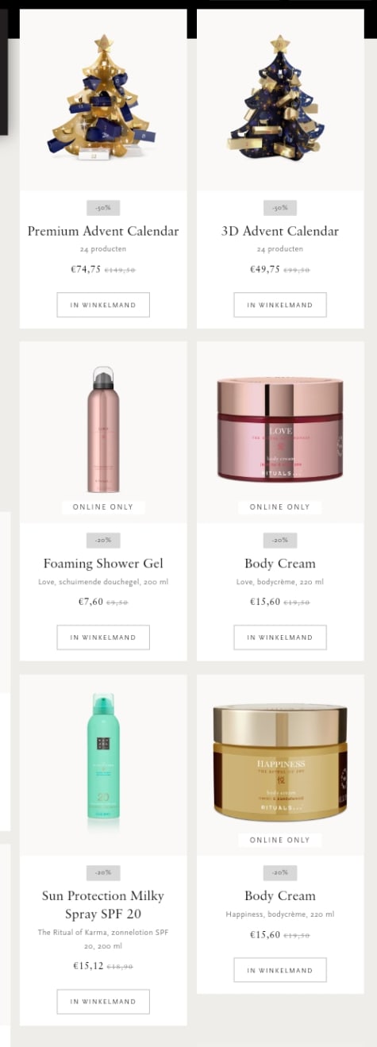Open Sun Protection Milky Spray SPF 20 title

[103, 905]
